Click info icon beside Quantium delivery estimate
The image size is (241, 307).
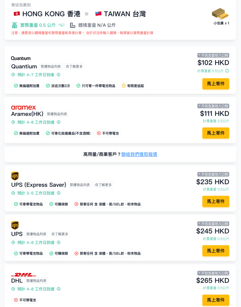click(x=58, y=75)
